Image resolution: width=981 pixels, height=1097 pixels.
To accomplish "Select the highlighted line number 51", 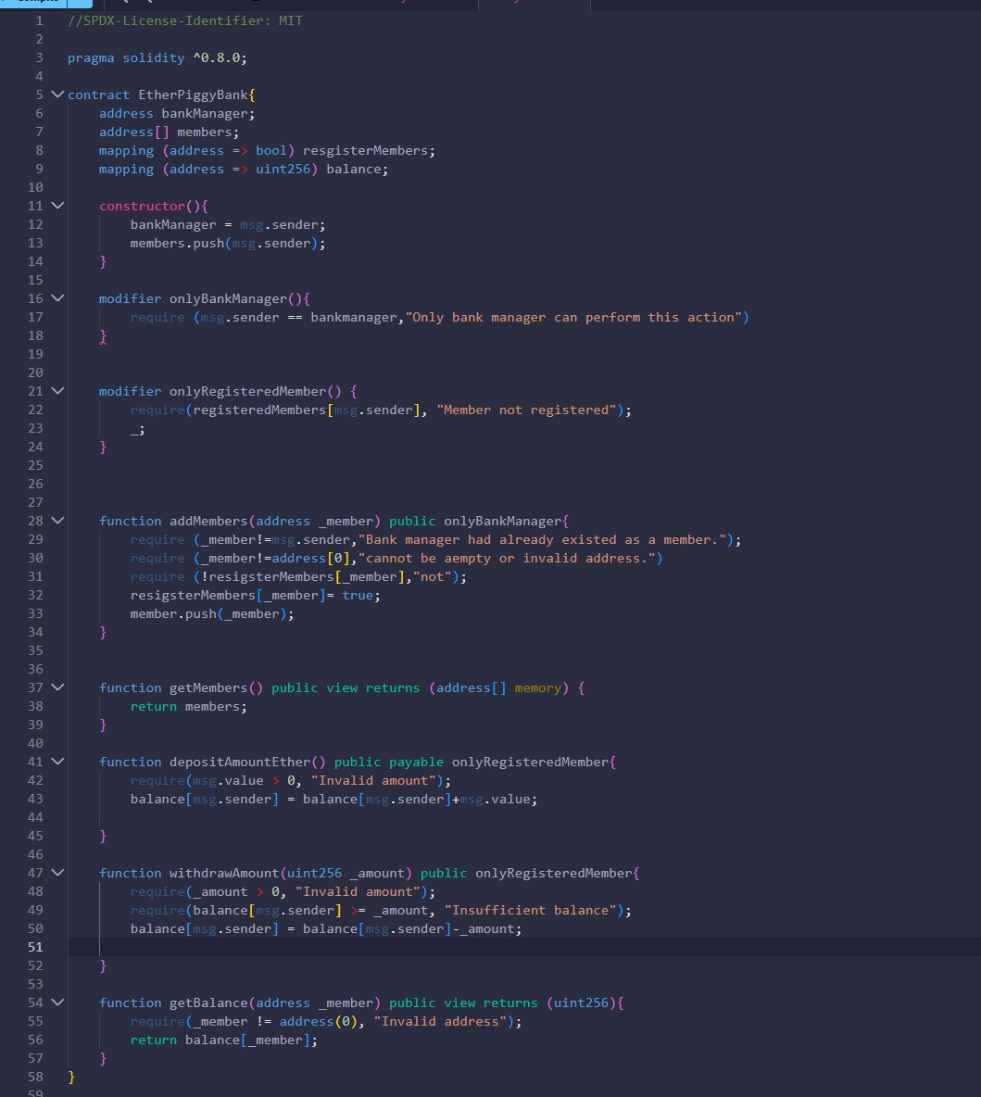I will click(x=35, y=947).
